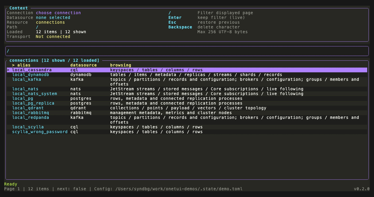The height and width of the screenshot is (197, 374).
Task: Click the Ready status message
Action: click(11, 184)
